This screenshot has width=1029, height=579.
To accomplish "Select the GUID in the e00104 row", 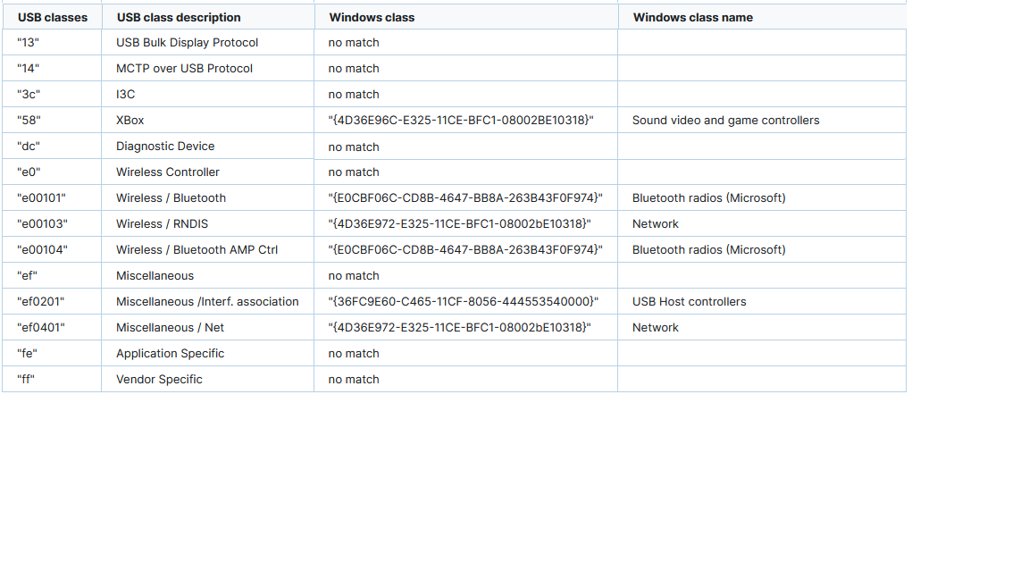I will (465, 250).
